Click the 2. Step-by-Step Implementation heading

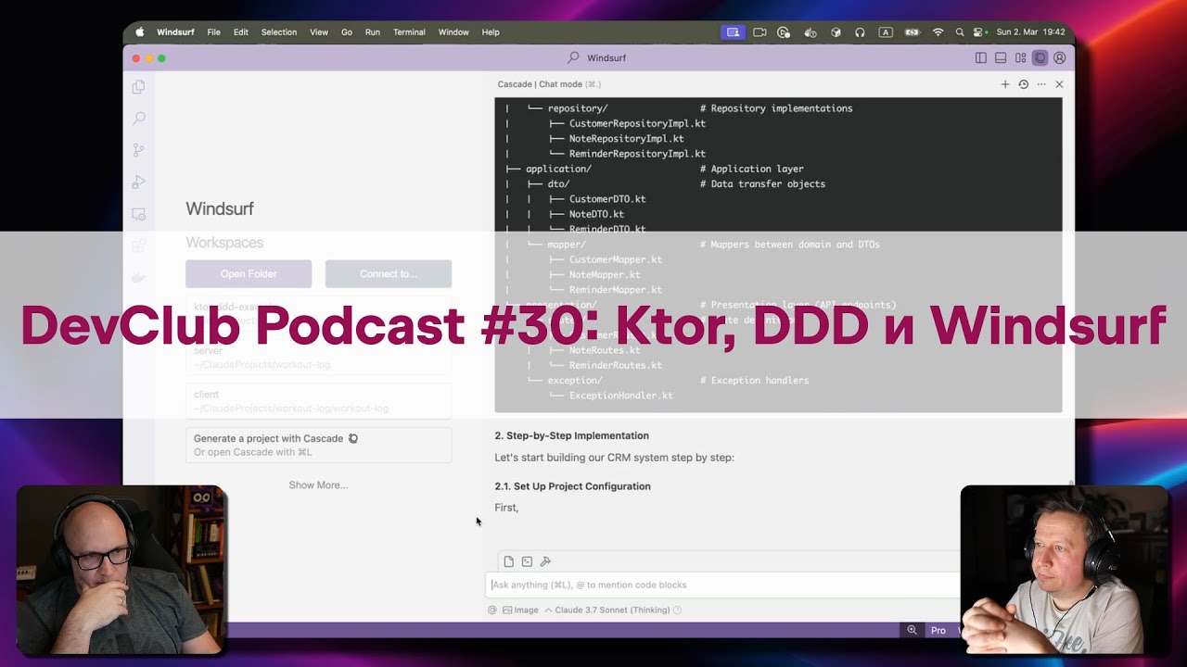click(571, 435)
